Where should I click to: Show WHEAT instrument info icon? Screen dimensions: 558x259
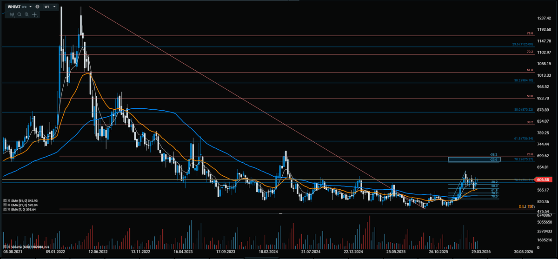[37, 7]
